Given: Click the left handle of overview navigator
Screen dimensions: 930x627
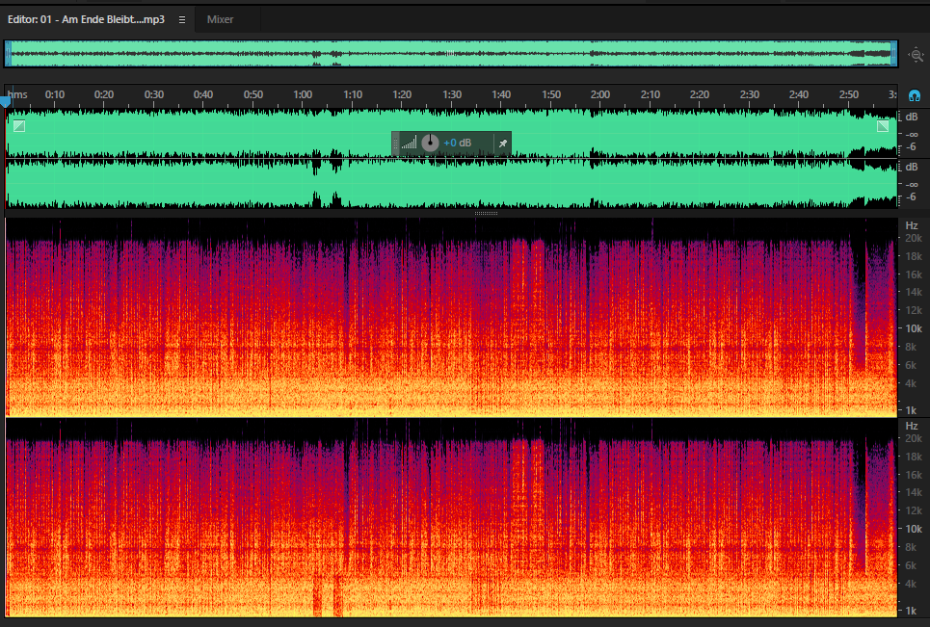Looking at the screenshot, I should coord(9,53).
